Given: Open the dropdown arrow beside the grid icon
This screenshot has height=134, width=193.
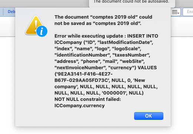Looking at the screenshot, I should click(x=179, y=13).
